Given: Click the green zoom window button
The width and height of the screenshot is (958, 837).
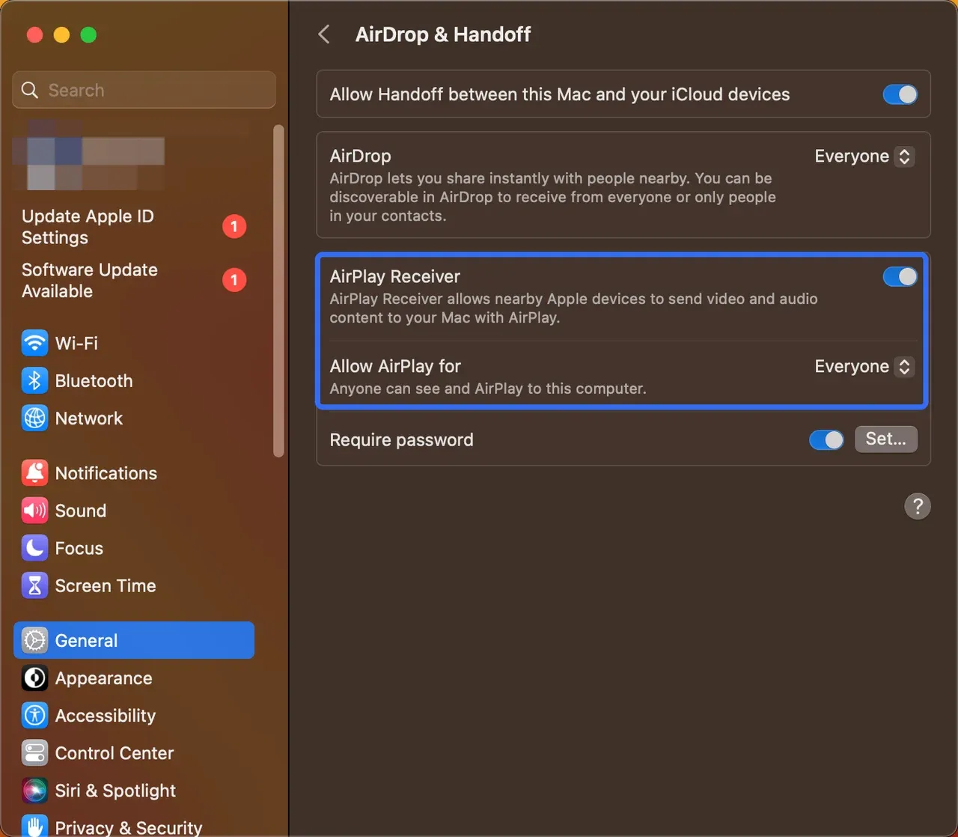Looking at the screenshot, I should [88, 35].
